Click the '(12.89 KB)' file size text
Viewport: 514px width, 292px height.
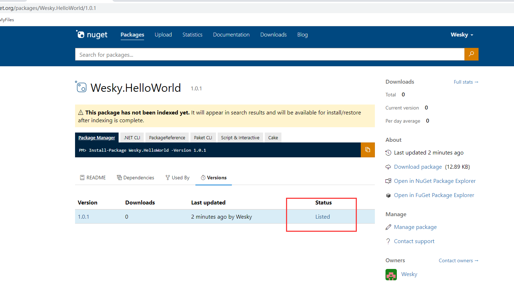(x=457, y=167)
